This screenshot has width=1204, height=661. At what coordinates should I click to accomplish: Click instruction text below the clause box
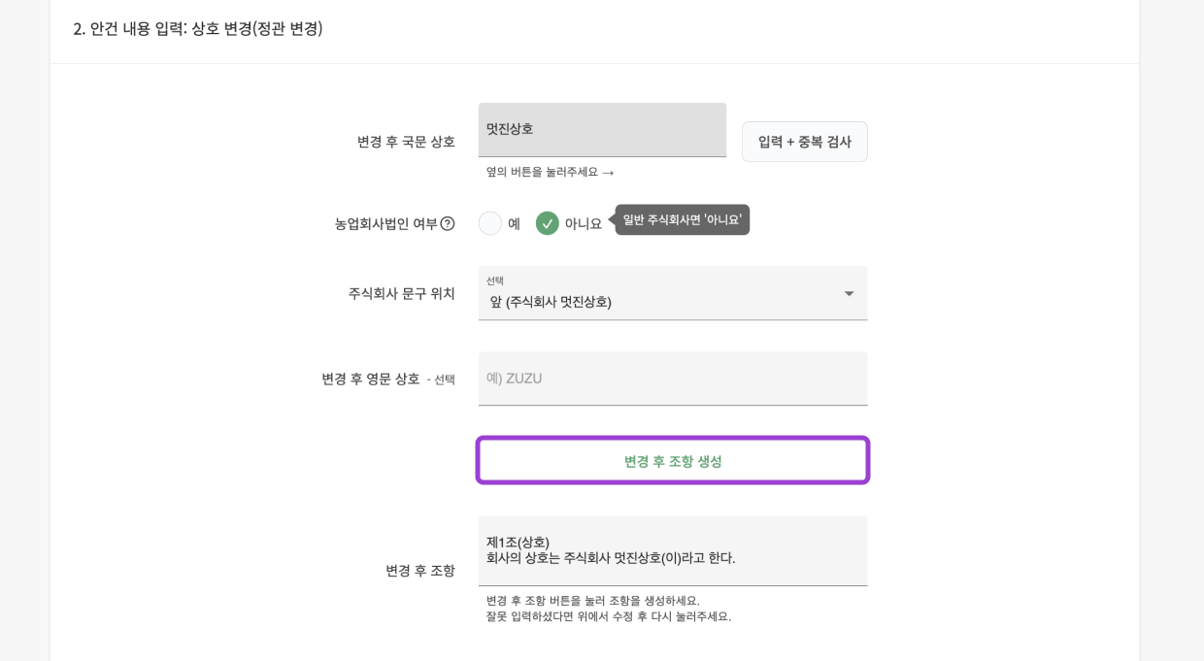pyautogui.click(x=602, y=608)
